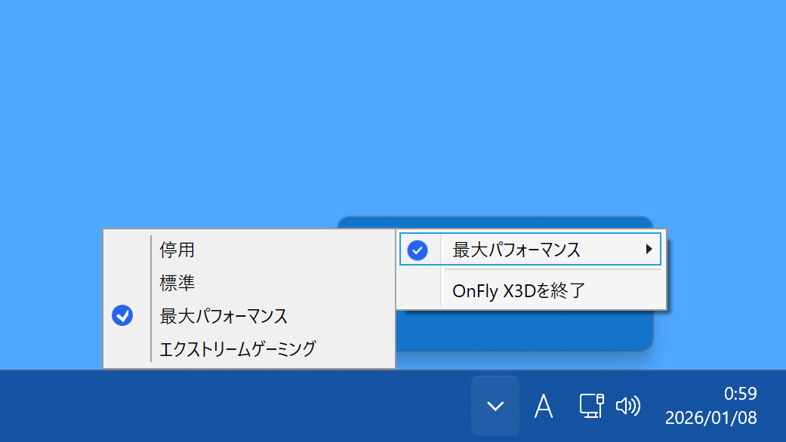
Task: Open the 最大パフォーマンス parent menu item
Action: point(516,250)
